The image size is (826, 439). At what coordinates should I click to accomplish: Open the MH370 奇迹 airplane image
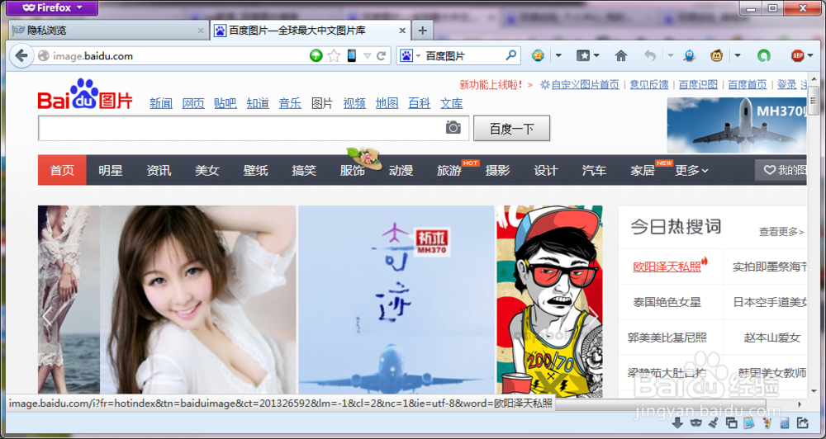396,300
